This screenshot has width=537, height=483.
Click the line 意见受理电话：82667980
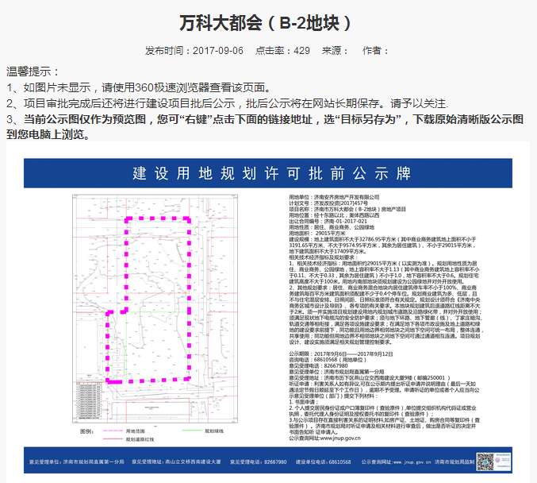tap(318, 365)
